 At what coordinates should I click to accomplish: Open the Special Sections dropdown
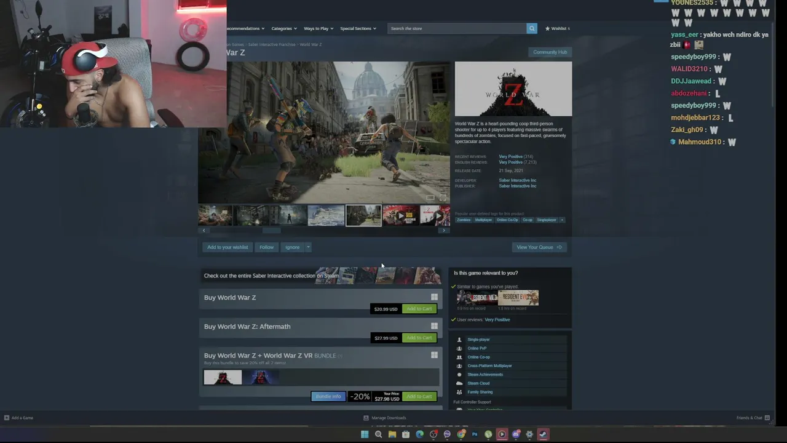pyautogui.click(x=358, y=28)
